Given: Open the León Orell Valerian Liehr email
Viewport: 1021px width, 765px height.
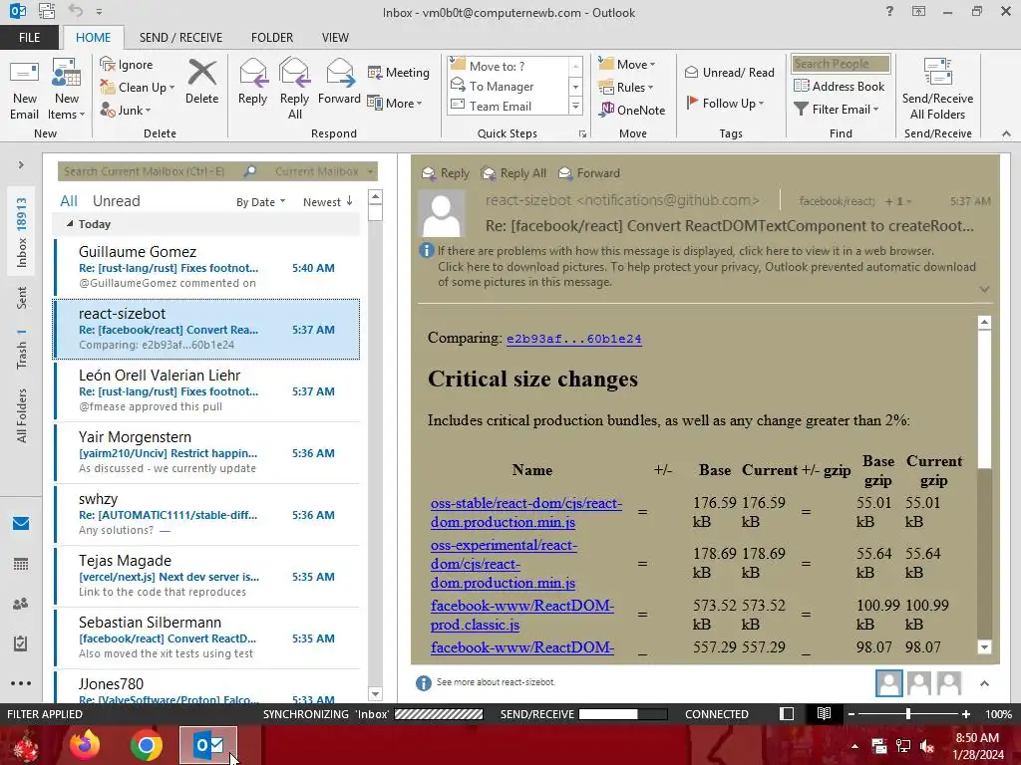Looking at the screenshot, I should (207, 390).
